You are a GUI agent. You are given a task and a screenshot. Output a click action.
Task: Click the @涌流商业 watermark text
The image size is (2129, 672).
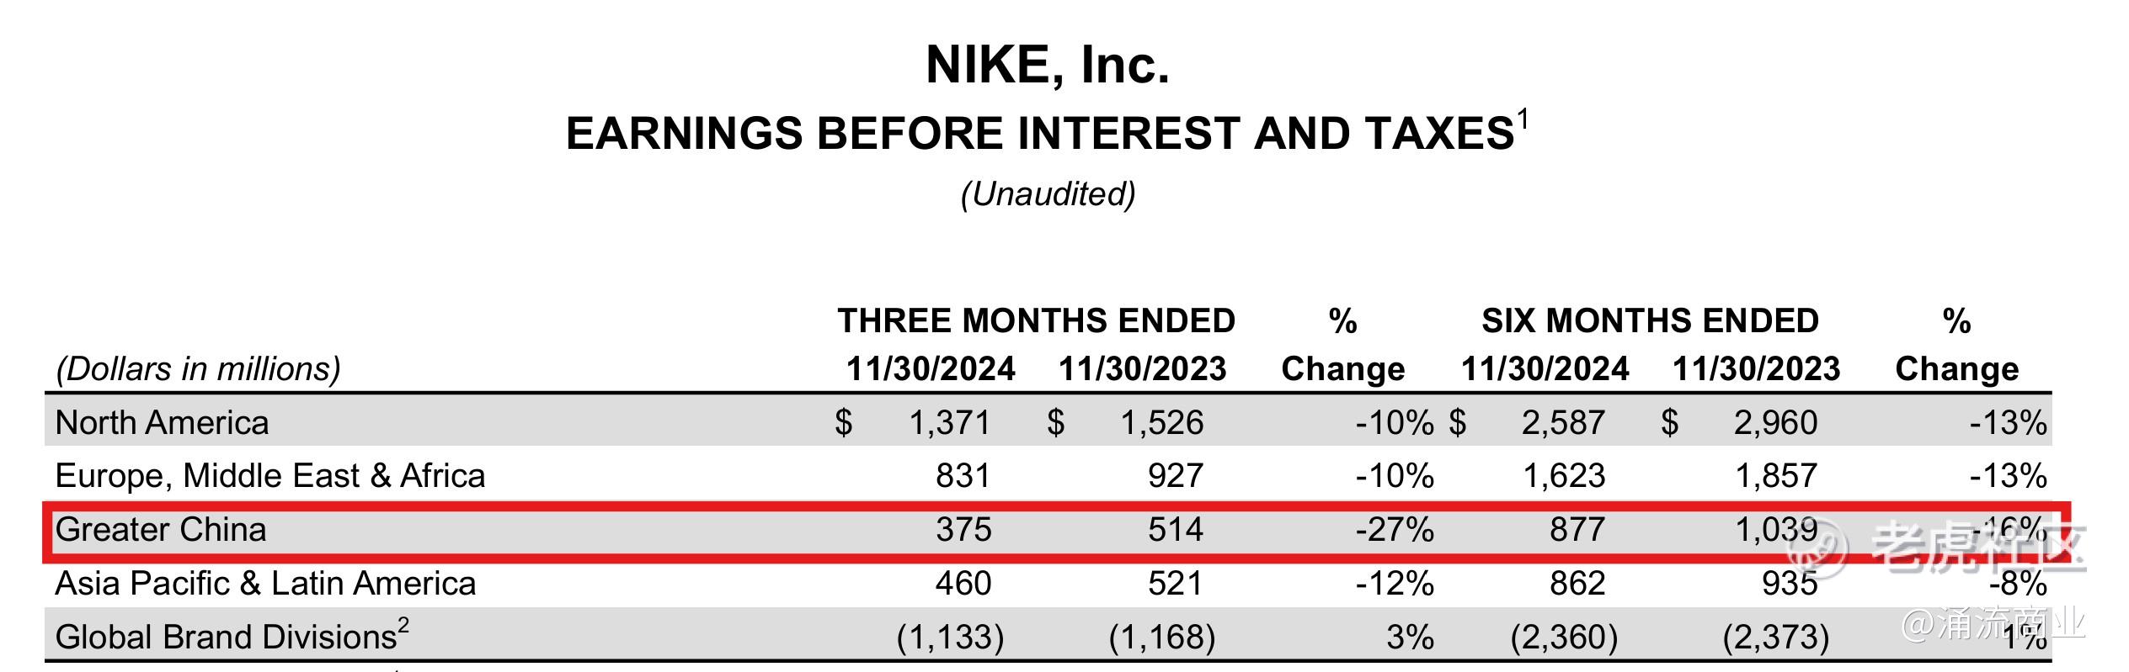pyautogui.click(x=1993, y=625)
